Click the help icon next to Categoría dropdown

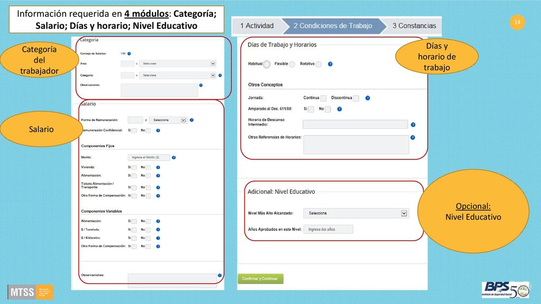pos(220,75)
